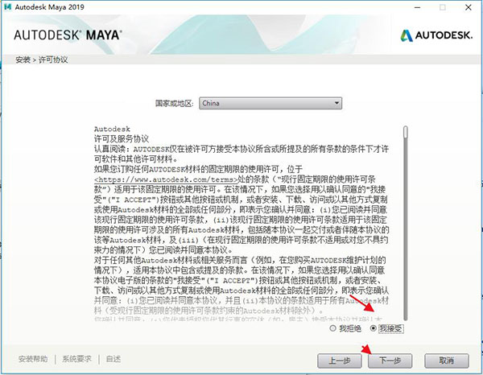Close the Maya 2019 installer window
The height and width of the screenshot is (375, 483).
[x=469, y=7]
